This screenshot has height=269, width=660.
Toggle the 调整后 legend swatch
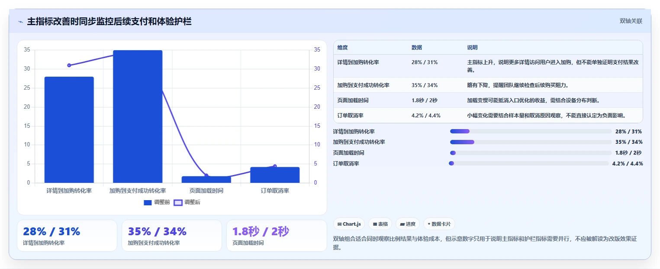pos(178,202)
